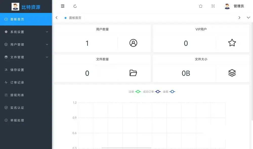Go to the home icon in header
The height and width of the screenshot is (149, 253).
pos(201,6)
